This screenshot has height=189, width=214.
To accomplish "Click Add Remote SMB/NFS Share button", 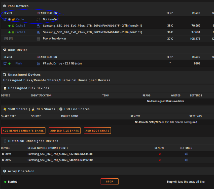I will click(x=23, y=131).
